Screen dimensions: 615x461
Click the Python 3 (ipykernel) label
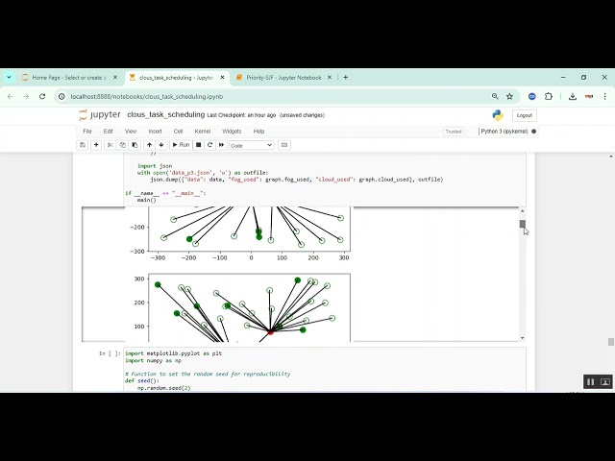click(504, 132)
